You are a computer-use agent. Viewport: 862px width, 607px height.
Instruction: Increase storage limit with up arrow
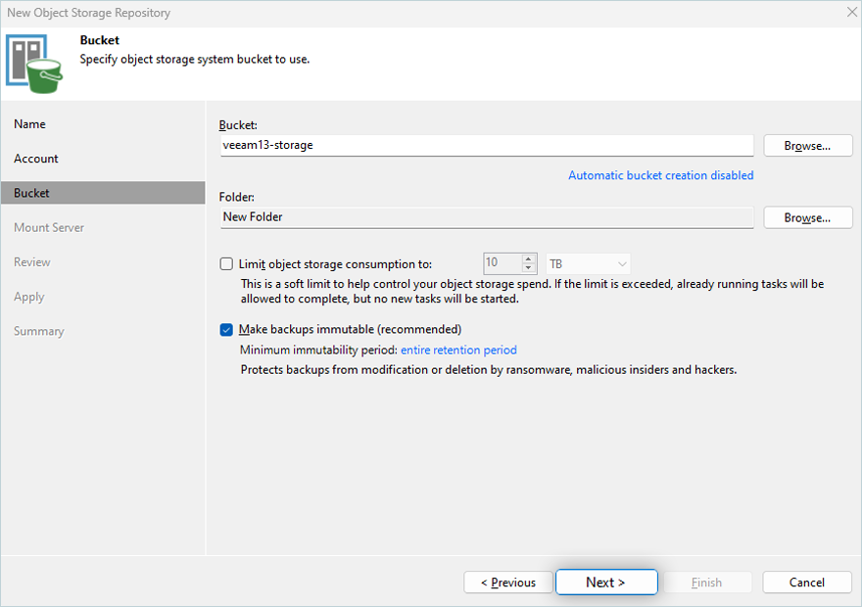point(529,259)
